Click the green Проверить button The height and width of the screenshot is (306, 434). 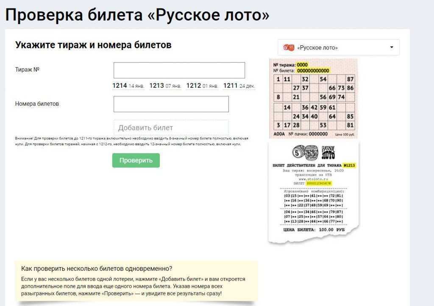pos(136,160)
